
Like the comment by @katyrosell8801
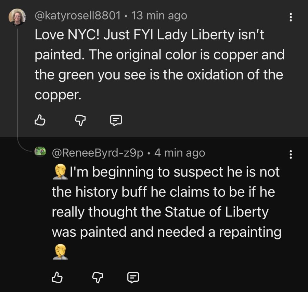coord(40,120)
